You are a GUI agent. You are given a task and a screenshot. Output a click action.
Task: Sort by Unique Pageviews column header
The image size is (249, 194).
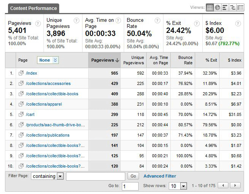134,60
